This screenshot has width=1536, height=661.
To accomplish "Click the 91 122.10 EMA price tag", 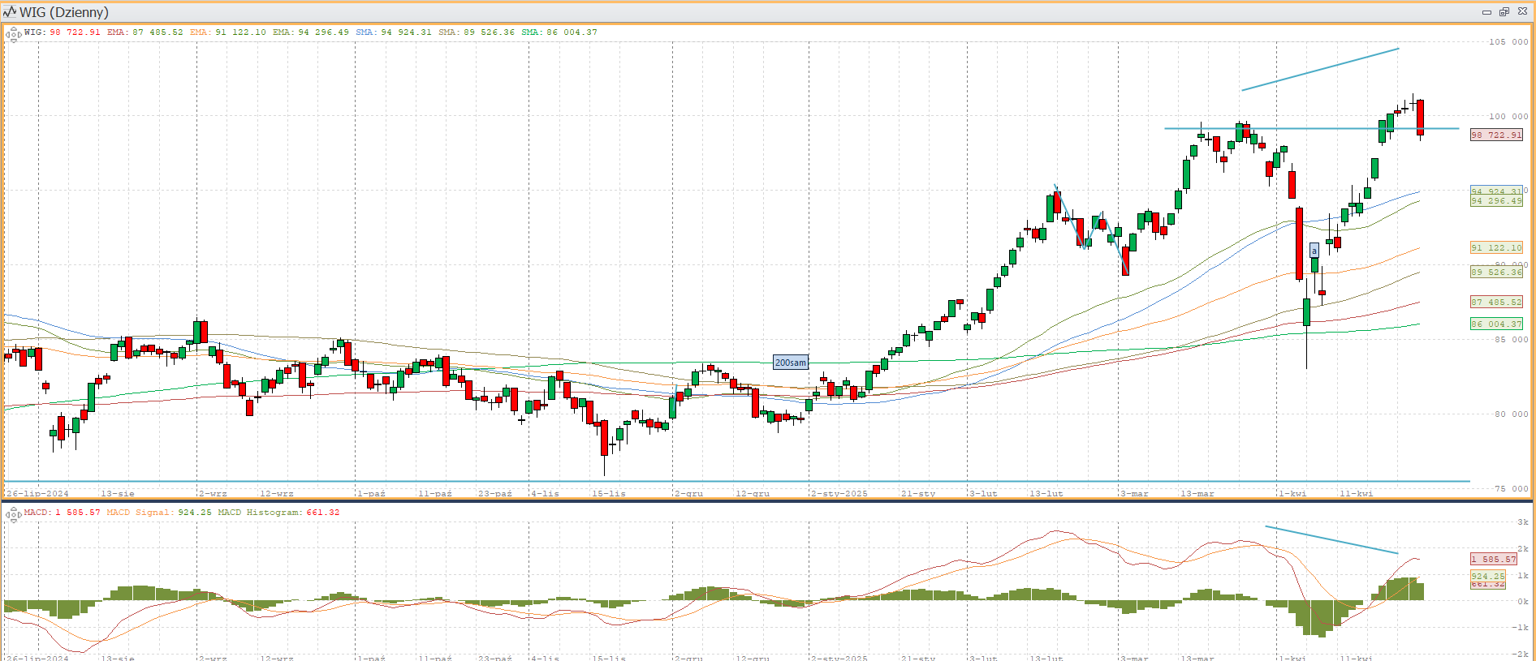I will [1496, 248].
